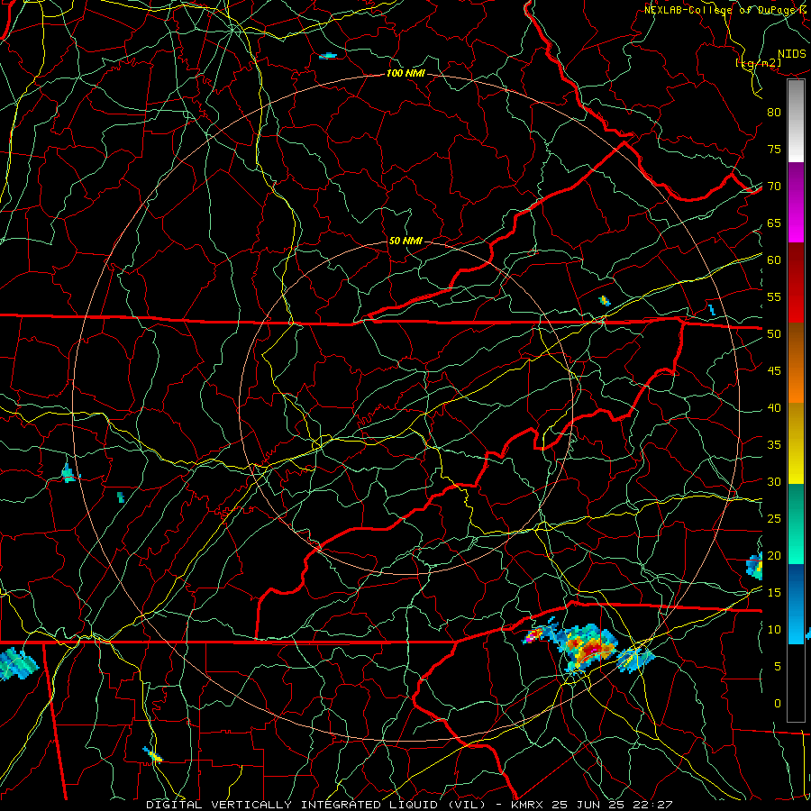The image size is (811, 811).
Task: Click the 100 NMI range ring label
Action: click(405, 74)
